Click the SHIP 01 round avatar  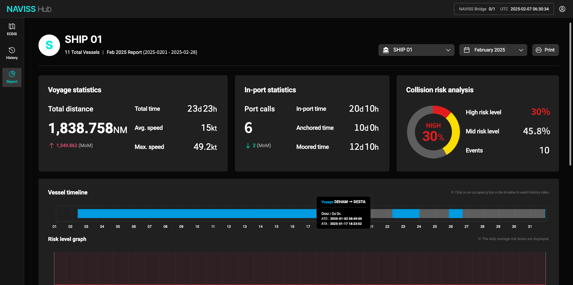pyautogui.click(x=49, y=45)
